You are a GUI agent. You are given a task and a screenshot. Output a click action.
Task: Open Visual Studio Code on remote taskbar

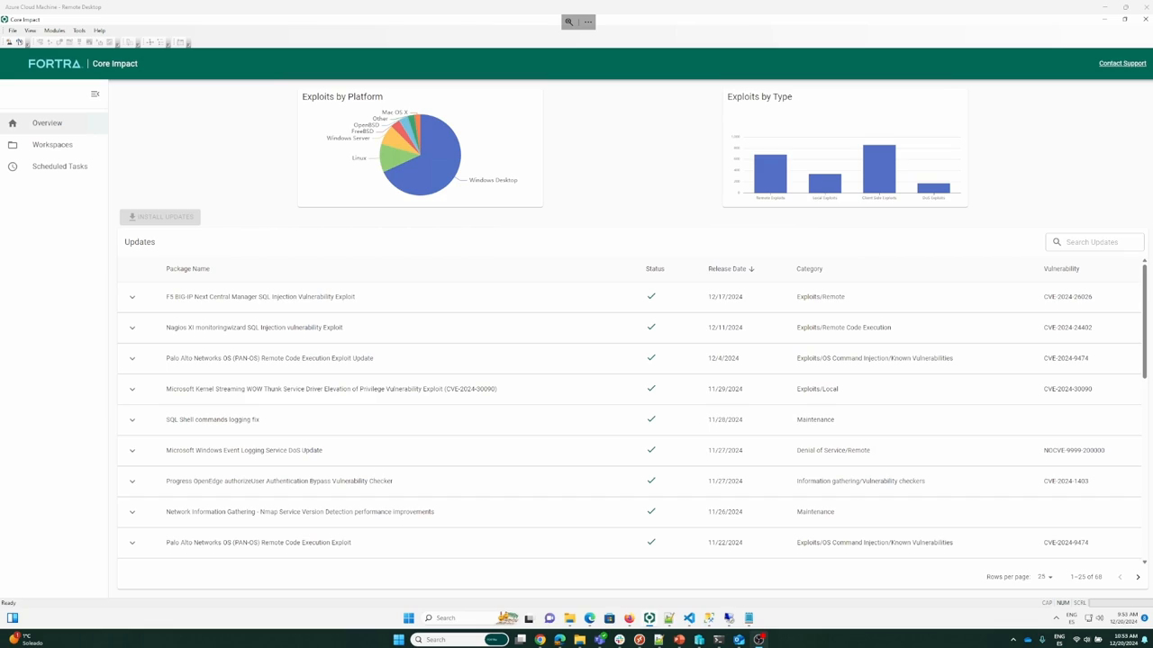(x=689, y=617)
